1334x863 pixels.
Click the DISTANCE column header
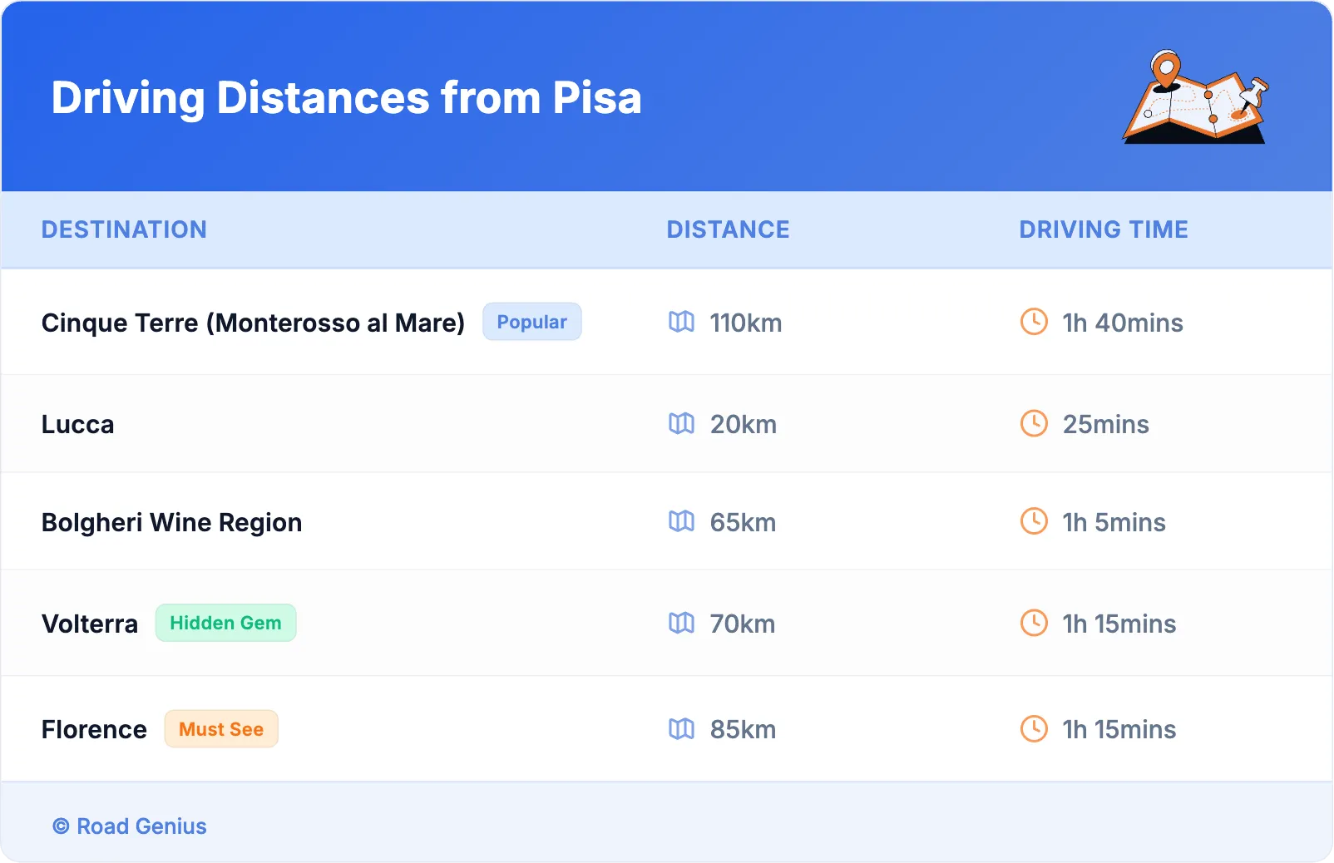[x=729, y=229]
